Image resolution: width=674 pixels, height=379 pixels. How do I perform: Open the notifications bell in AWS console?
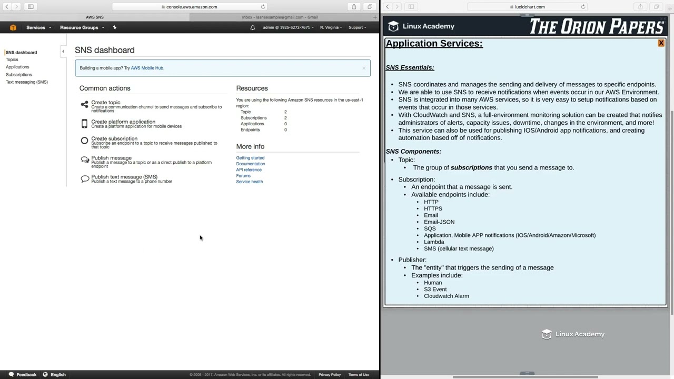tap(253, 27)
